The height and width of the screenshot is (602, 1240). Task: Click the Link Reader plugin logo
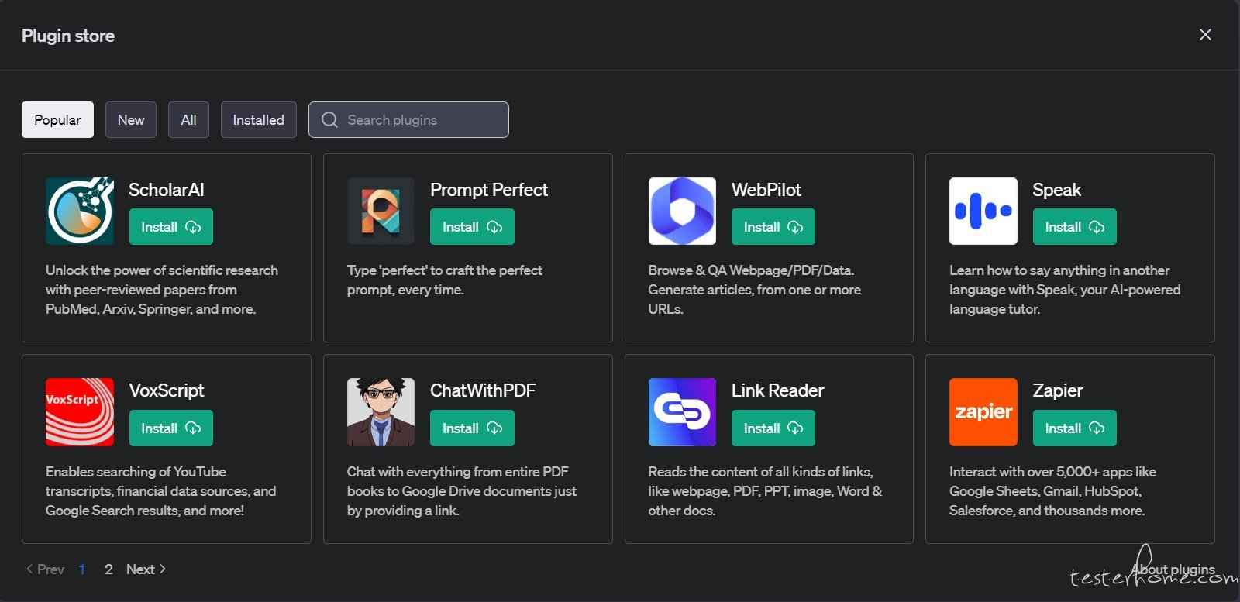(682, 412)
